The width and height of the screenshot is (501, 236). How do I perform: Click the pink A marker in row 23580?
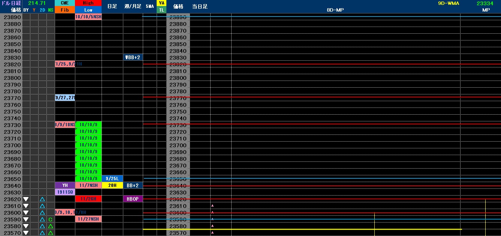(x=212, y=226)
